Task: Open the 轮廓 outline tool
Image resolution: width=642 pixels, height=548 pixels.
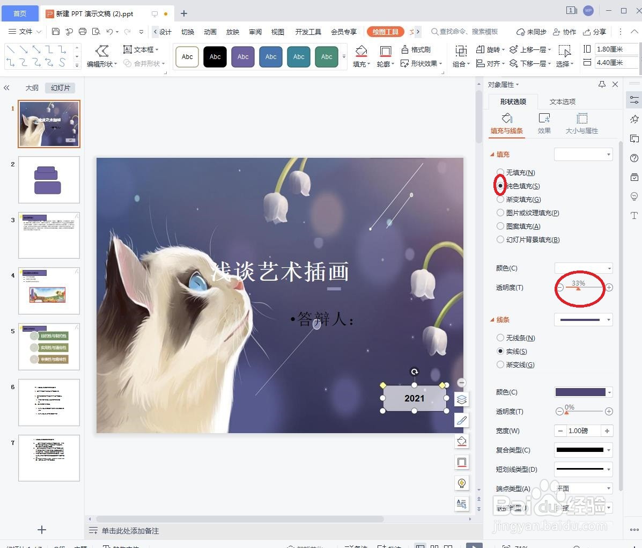Action: [385, 56]
